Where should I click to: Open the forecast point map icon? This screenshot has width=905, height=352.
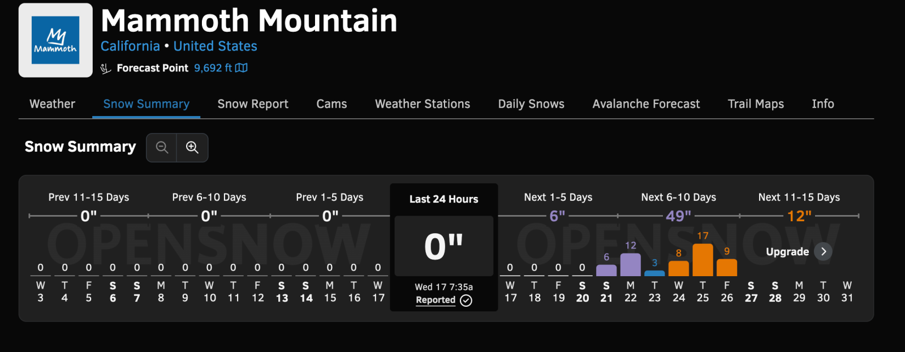(242, 68)
